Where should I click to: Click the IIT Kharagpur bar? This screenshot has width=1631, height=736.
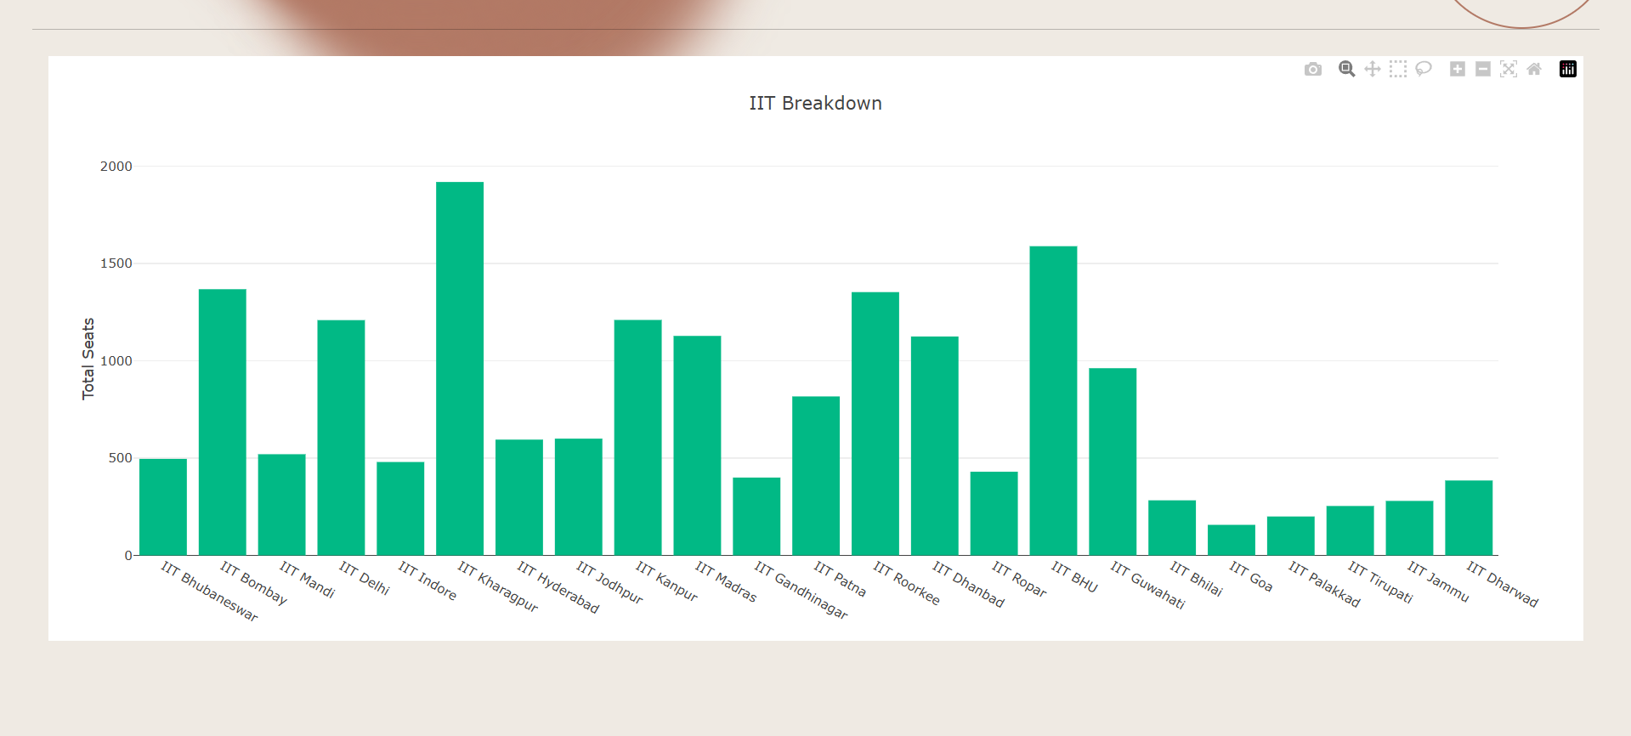tap(460, 368)
